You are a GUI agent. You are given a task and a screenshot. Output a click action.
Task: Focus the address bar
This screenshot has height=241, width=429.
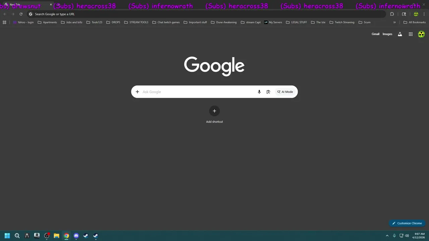point(206,14)
